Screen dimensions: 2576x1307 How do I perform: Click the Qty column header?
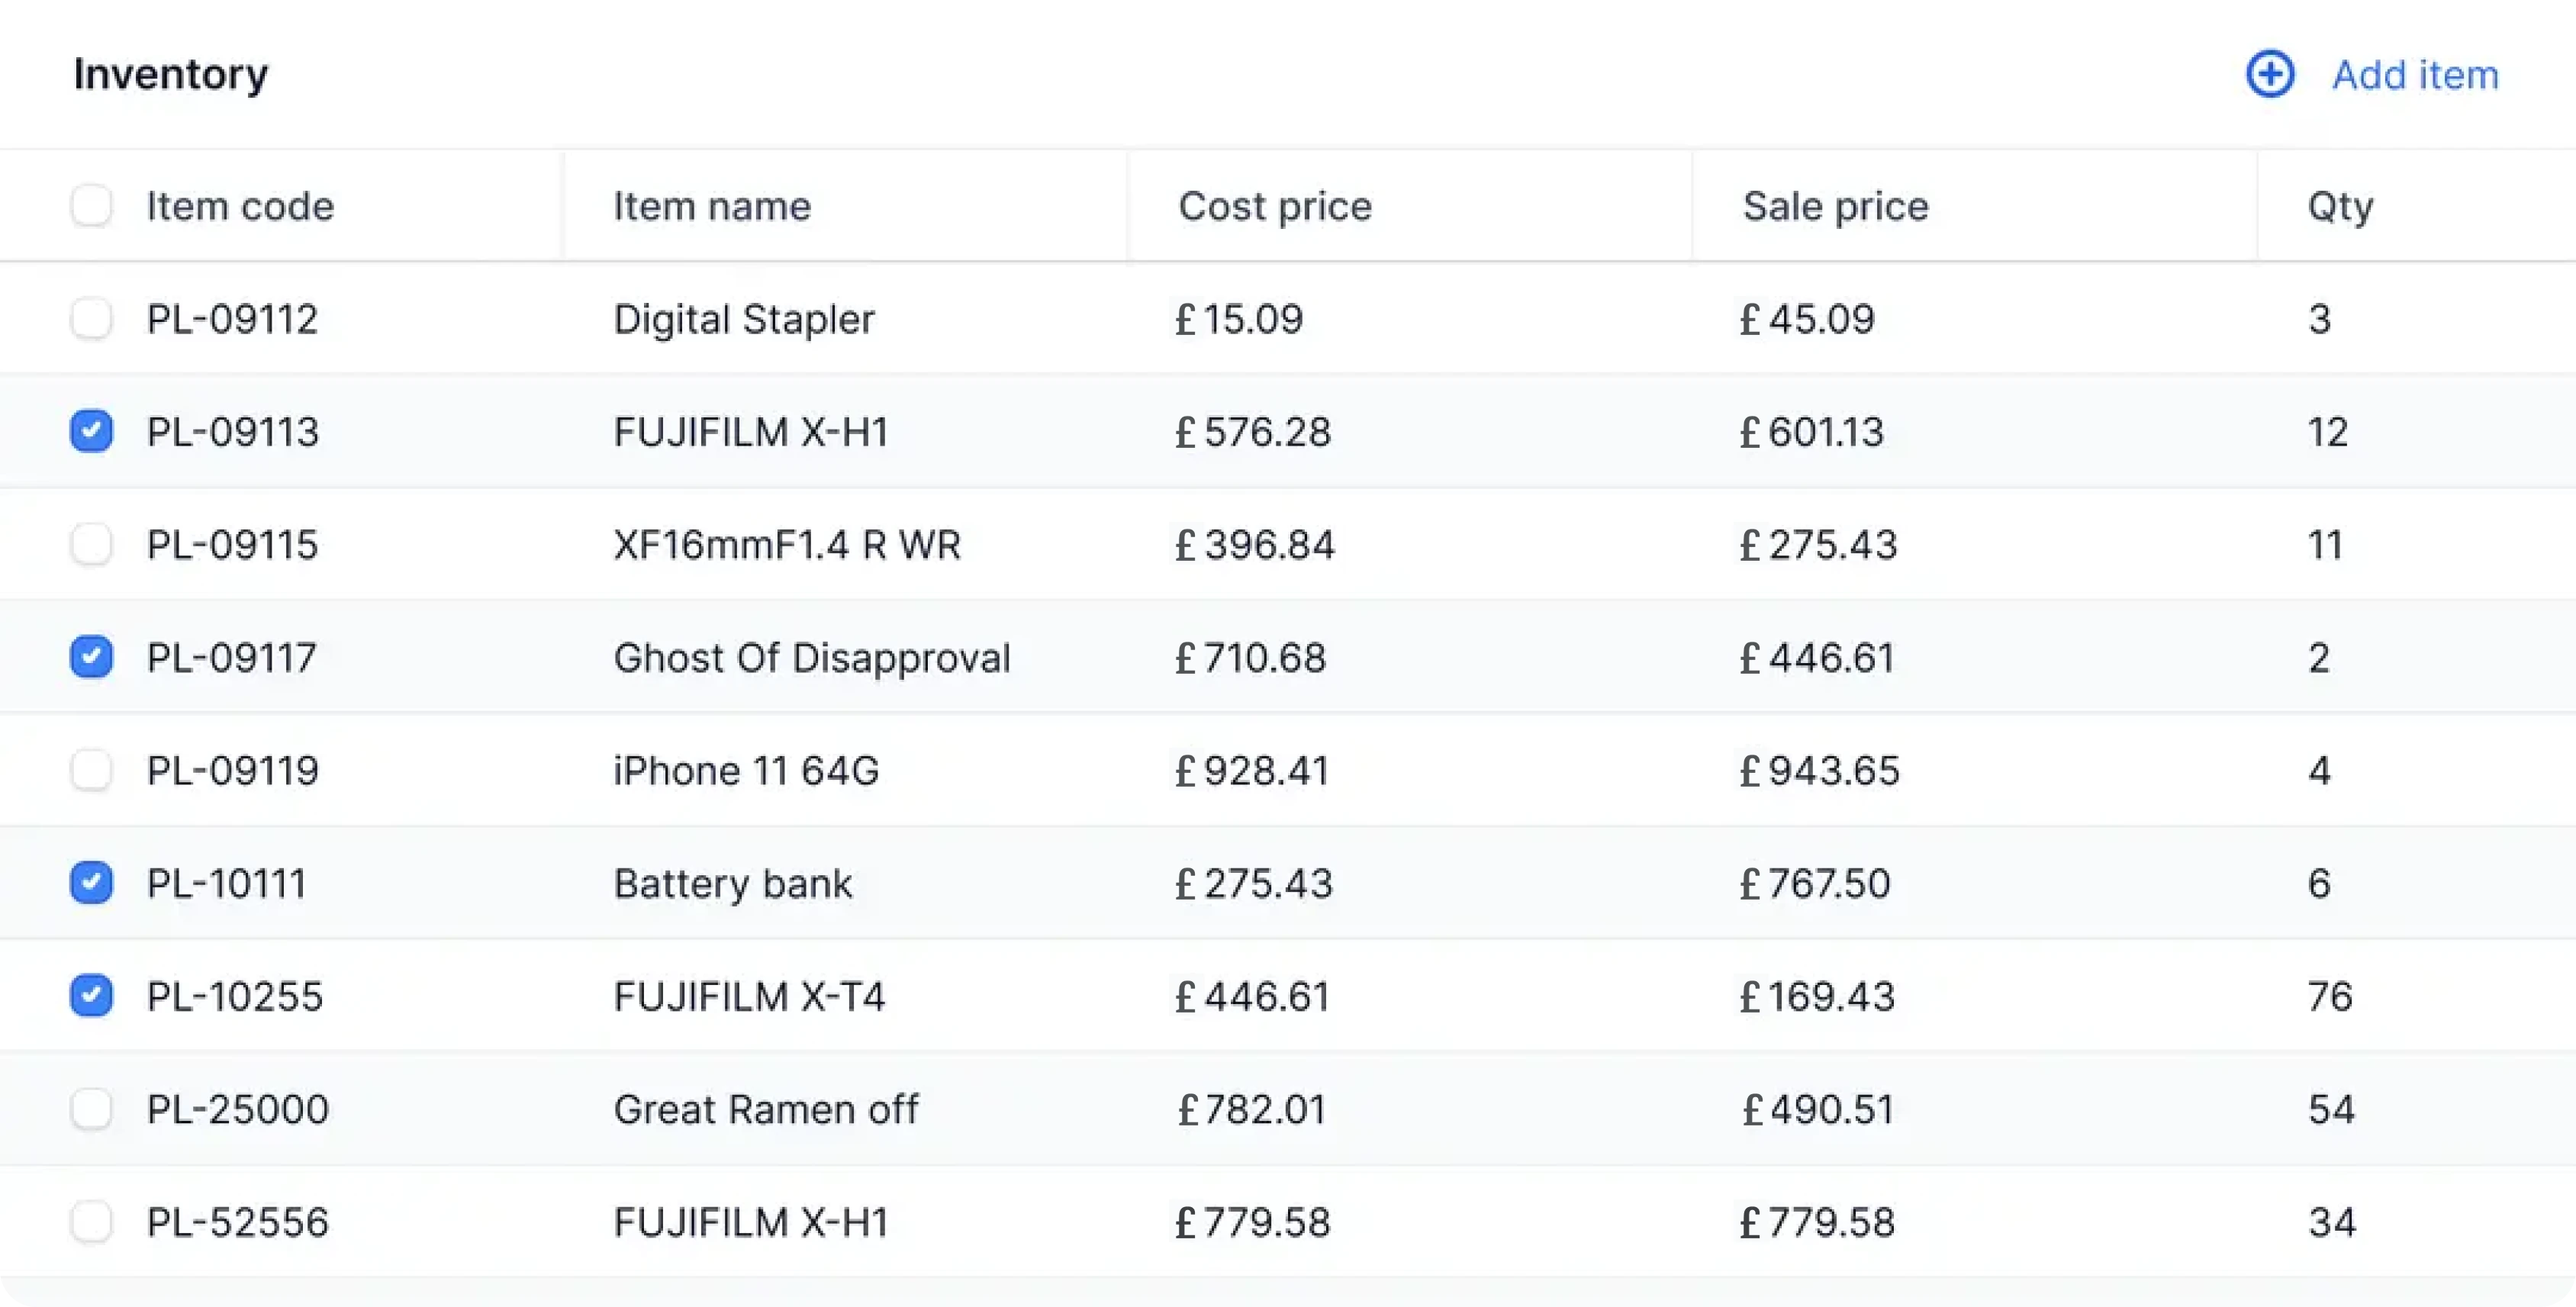2340,207
